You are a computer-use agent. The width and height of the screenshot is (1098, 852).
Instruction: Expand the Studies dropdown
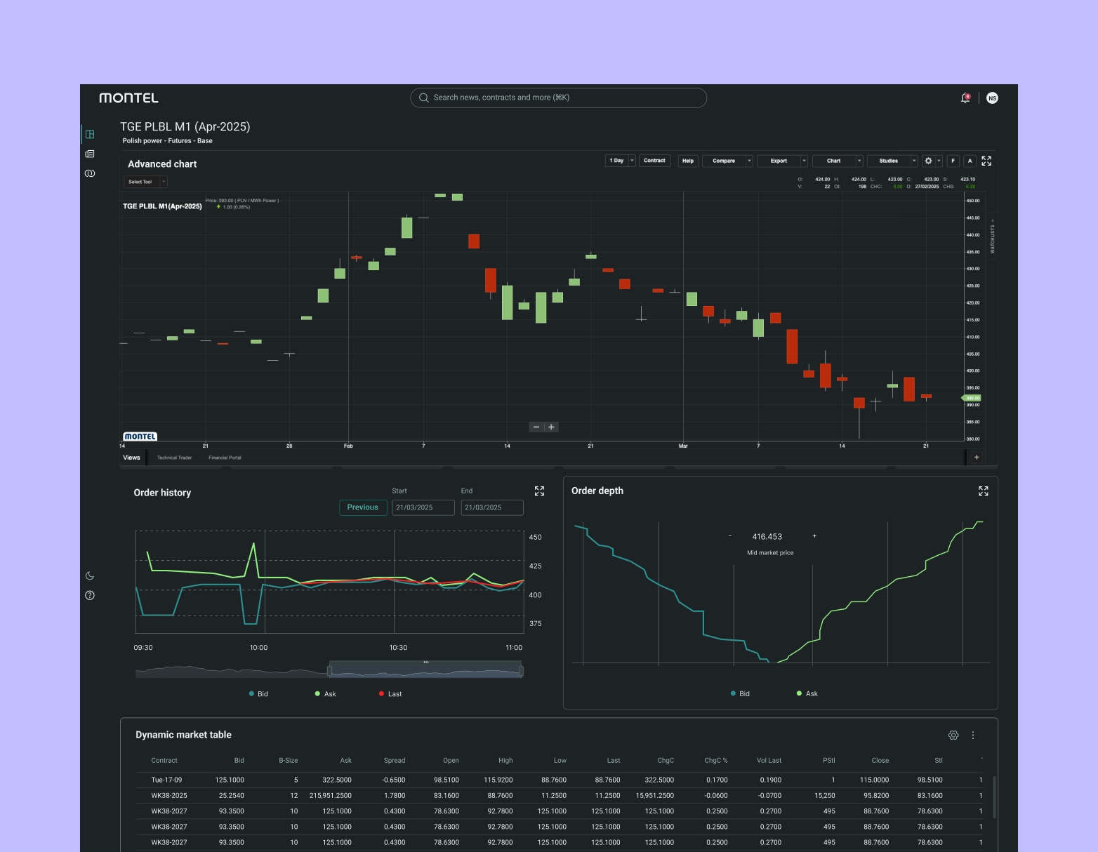892,161
